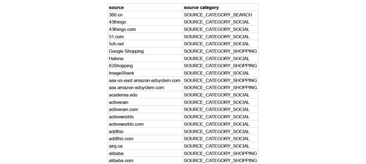Select the 360.cn source cell
This screenshot has width=366, height=164.
click(116, 15)
